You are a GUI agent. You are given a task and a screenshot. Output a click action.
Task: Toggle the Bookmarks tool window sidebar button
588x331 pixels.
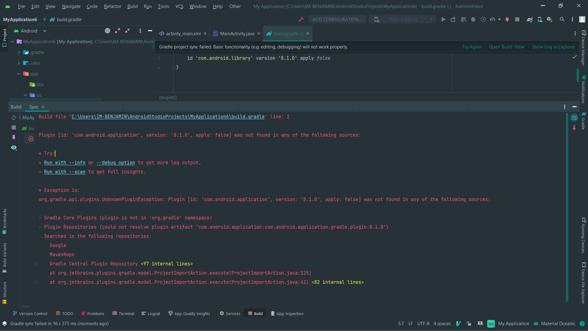tap(4, 221)
